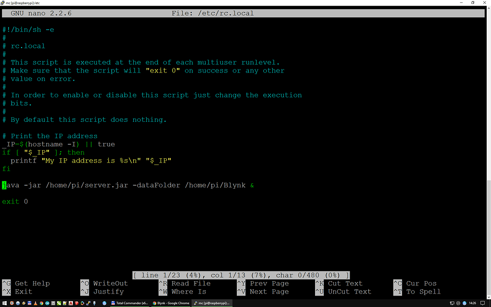Screen dimensions: 491x307
Task: Click the PuTTY icon in title bar
Action: click(x=2, y=2)
